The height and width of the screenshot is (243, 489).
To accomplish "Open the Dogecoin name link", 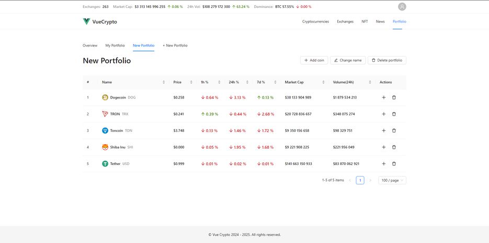I will tap(118, 97).
